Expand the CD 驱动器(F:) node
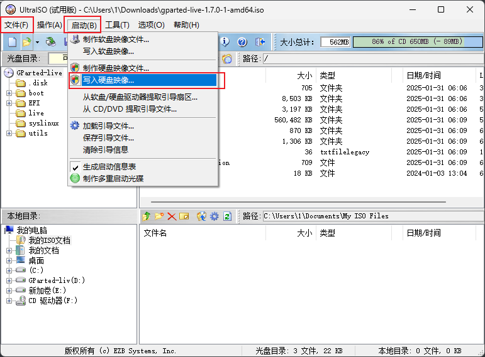The width and height of the screenshot is (485, 357). (x=9, y=301)
